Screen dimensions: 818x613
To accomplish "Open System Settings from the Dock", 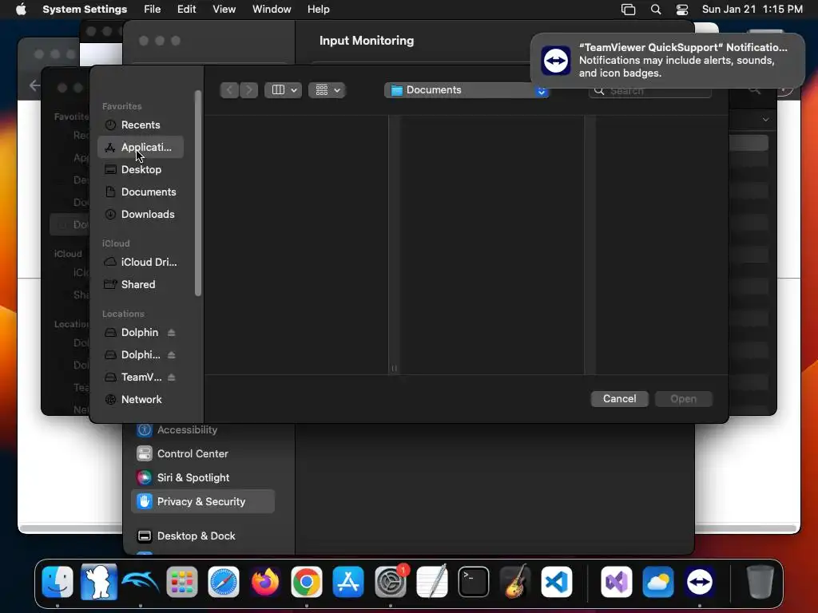I will [390, 582].
